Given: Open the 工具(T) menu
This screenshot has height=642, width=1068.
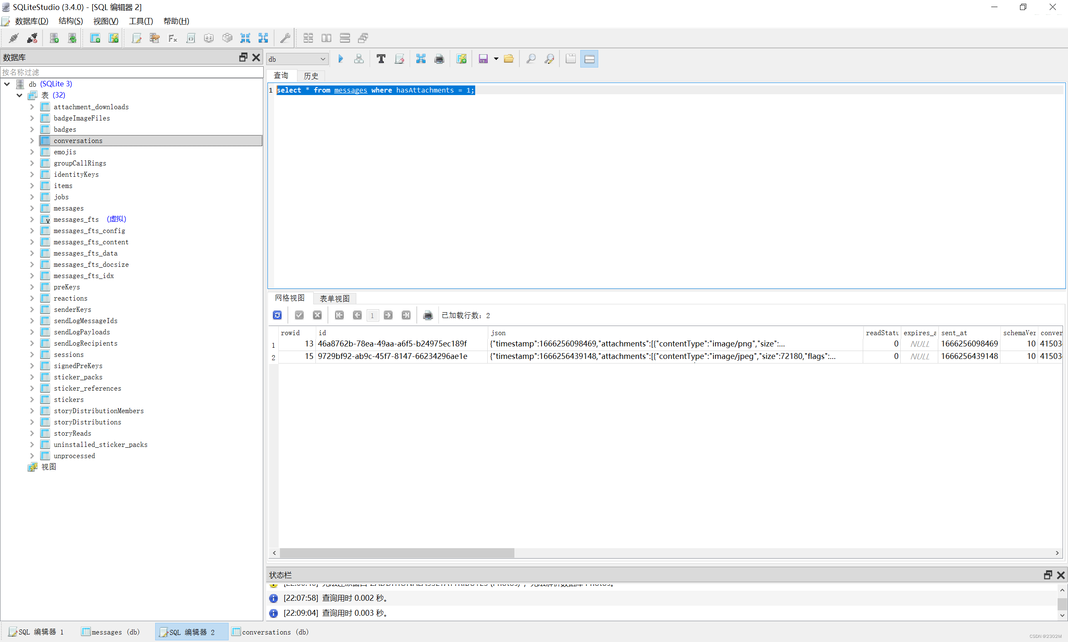Looking at the screenshot, I should [x=141, y=21].
